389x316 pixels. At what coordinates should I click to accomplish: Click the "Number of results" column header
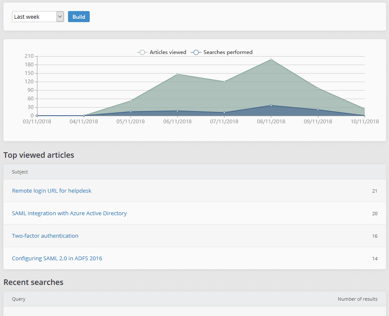tap(357, 299)
